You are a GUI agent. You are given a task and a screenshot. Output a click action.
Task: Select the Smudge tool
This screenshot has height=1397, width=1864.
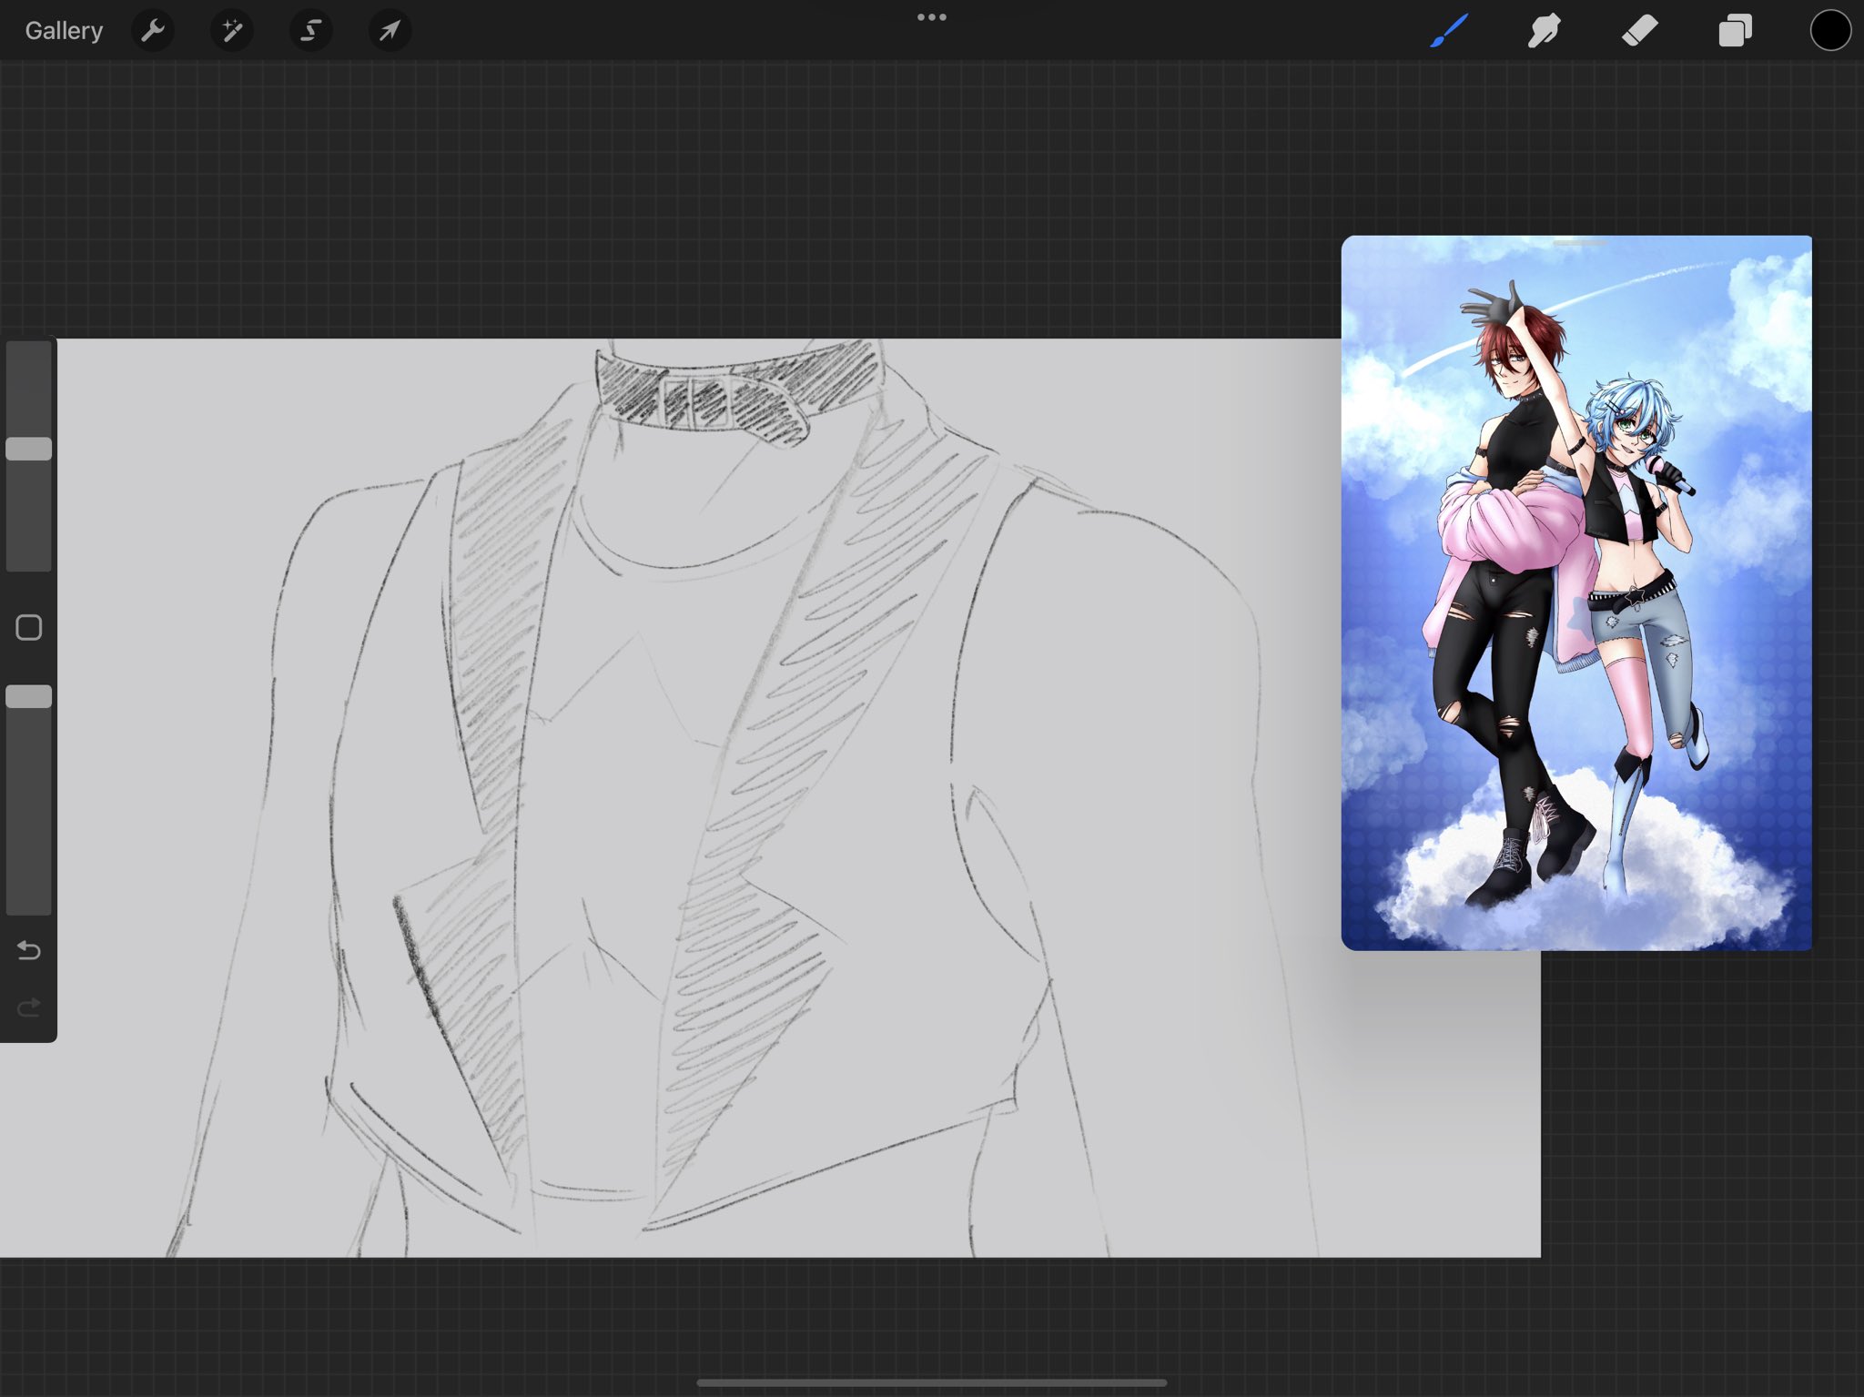[1545, 31]
